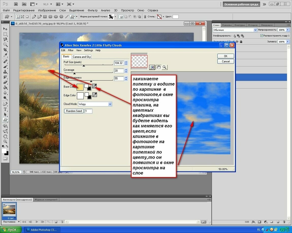This screenshot has width=292, height=233.
Task: Toggle the lock-all icon in the Layers panel
Action: tap(241, 42)
